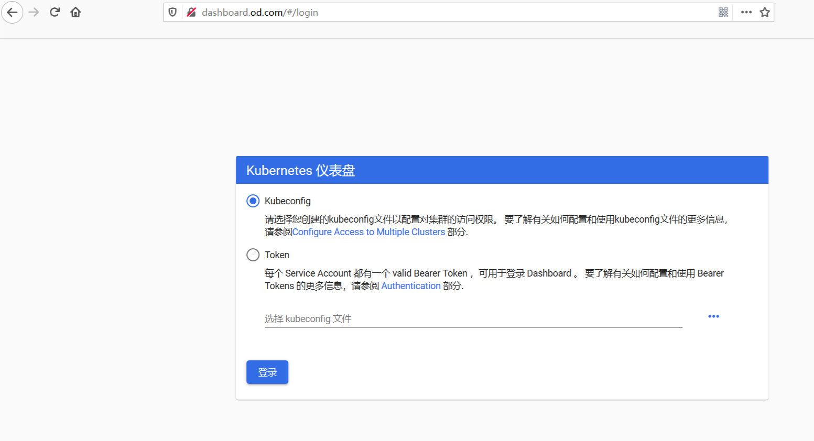Click the Kubeconfig option label text
This screenshot has height=441, width=814.
(288, 201)
